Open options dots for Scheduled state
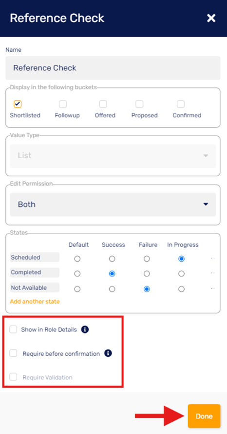This screenshot has width=227, height=434. [213, 258]
